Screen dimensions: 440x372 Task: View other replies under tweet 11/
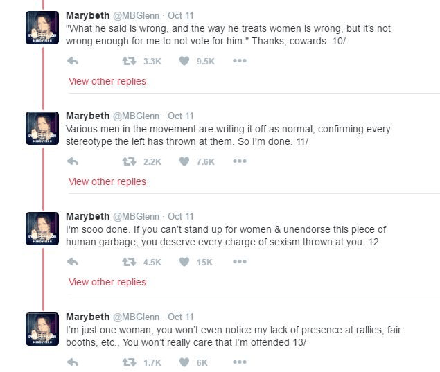pyautogui.click(x=107, y=181)
